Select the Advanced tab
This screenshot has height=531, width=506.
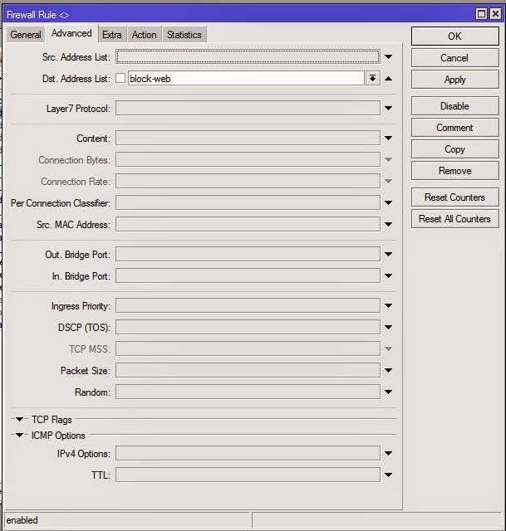pos(71,33)
